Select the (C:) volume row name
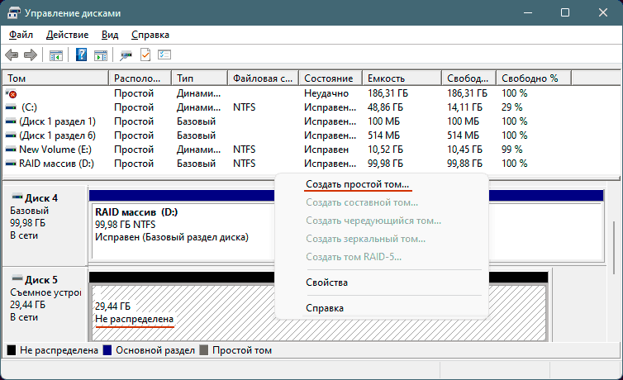This screenshot has width=623, height=380. [x=29, y=107]
